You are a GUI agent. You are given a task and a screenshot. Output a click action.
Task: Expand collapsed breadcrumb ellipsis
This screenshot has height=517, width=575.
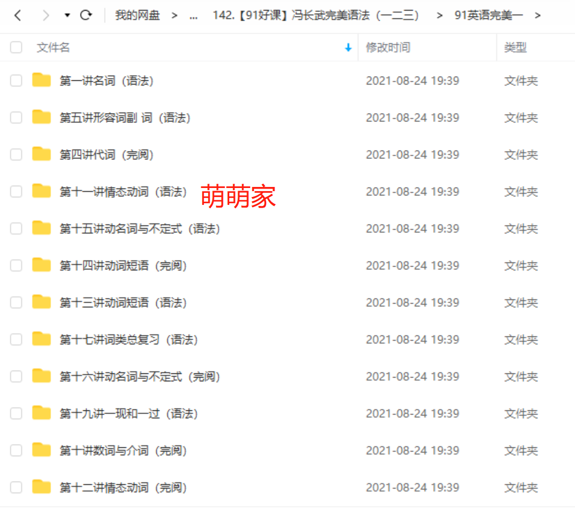pos(194,16)
